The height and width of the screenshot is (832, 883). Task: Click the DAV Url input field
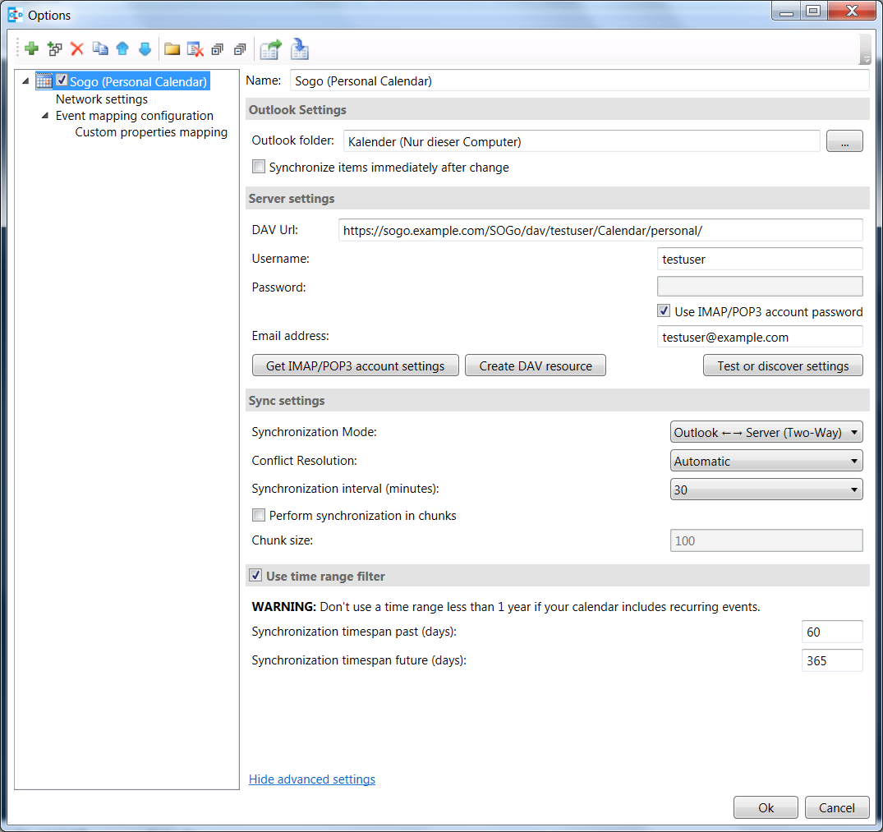coord(600,230)
